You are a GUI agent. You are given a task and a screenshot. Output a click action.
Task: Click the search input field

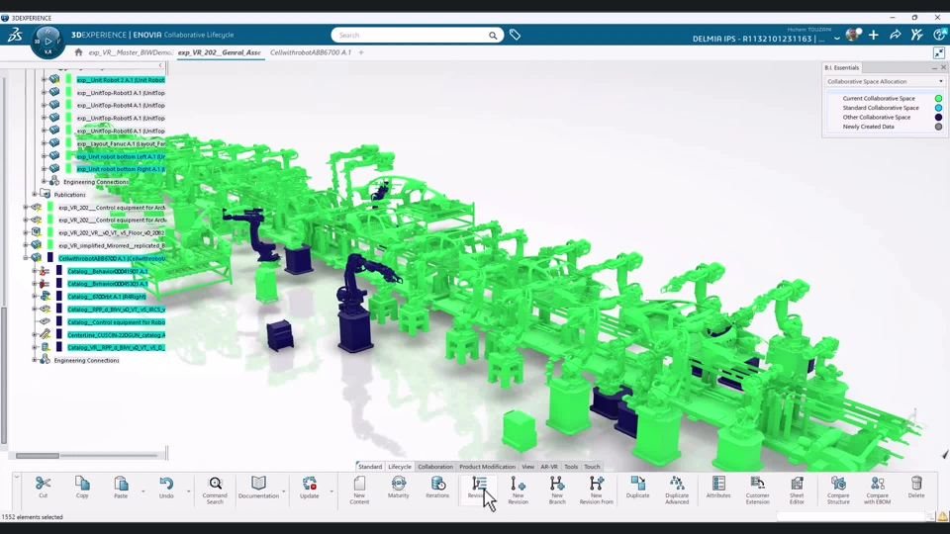[x=412, y=36]
